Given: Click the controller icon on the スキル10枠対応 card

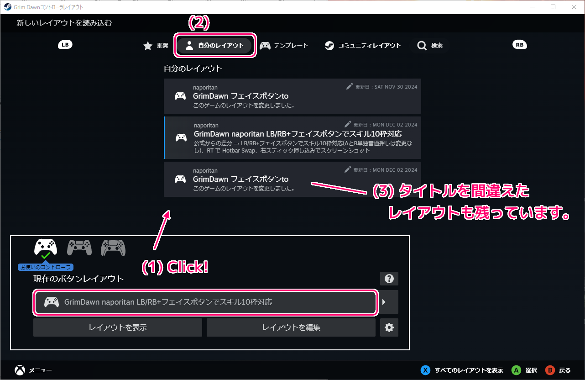Looking at the screenshot, I should point(181,137).
